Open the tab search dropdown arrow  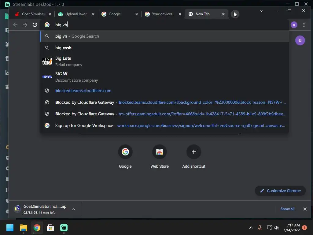(261, 11)
